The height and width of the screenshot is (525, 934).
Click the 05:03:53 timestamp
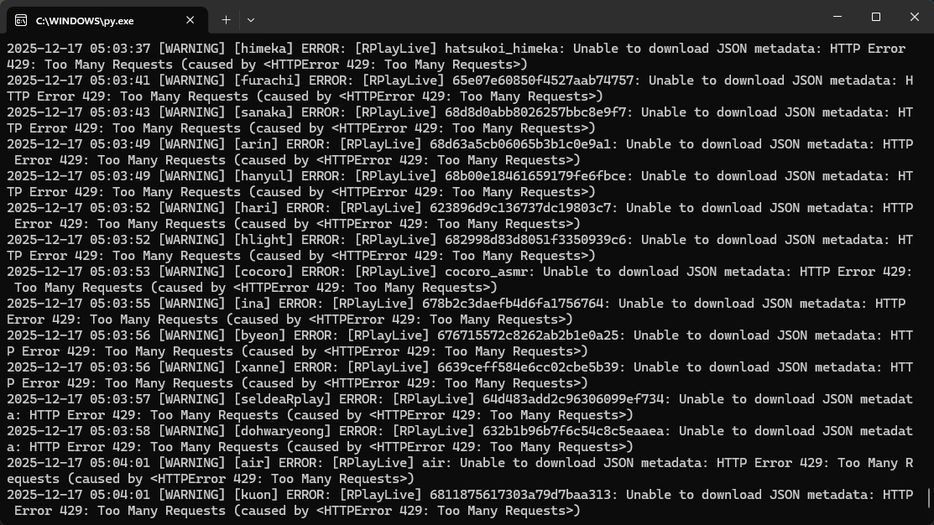coord(120,272)
